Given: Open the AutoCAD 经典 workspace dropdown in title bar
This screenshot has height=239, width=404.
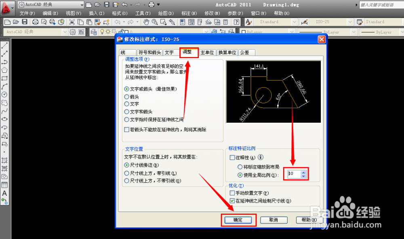Looking at the screenshot, I should pos(82,4).
